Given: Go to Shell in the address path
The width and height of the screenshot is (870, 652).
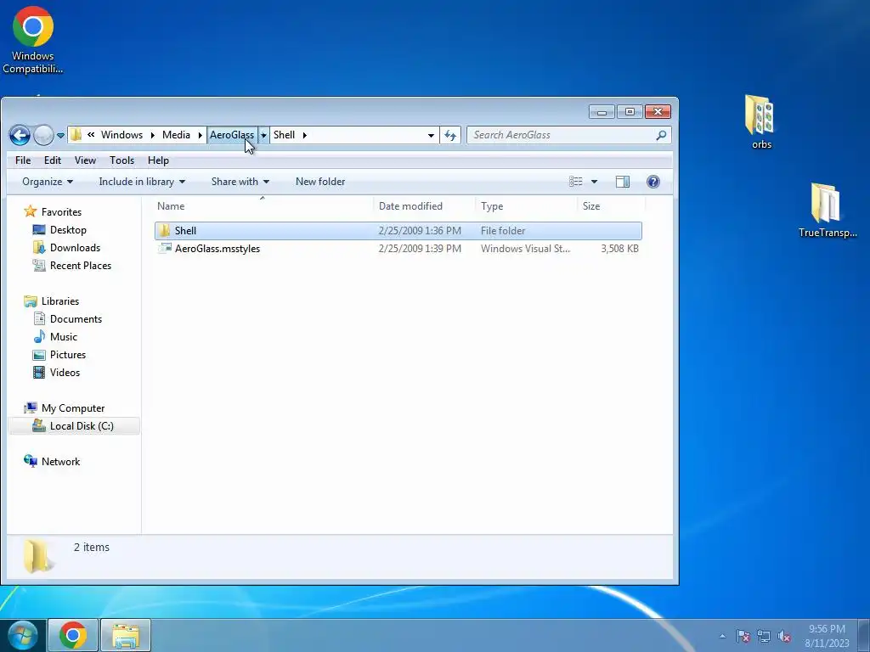Looking at the screenshot, I should pos(284,135).
